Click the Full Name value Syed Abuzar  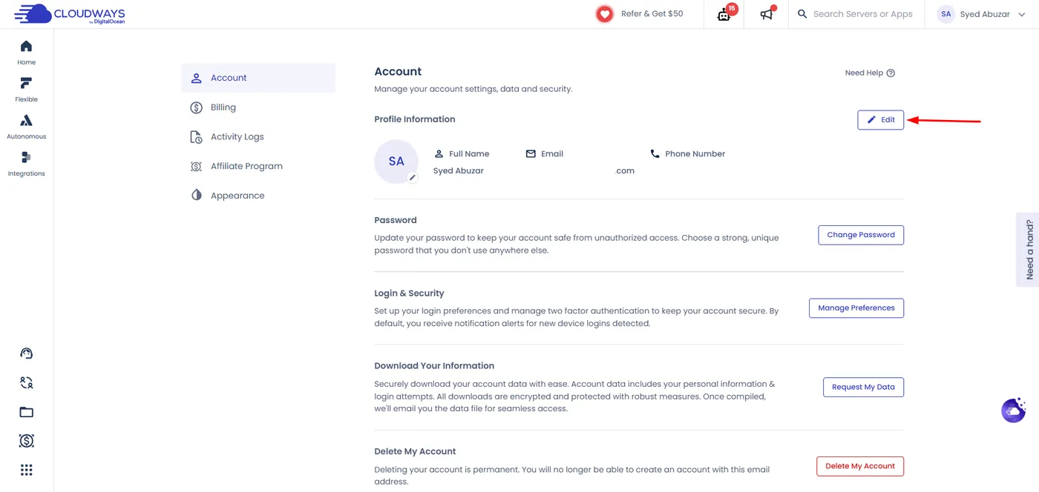pyautogui.click(x=458, y=170)
